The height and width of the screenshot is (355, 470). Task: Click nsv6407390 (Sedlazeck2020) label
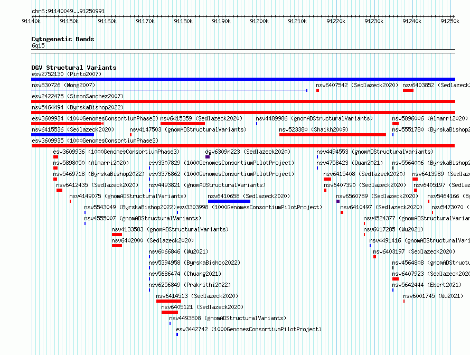[365, 185]
